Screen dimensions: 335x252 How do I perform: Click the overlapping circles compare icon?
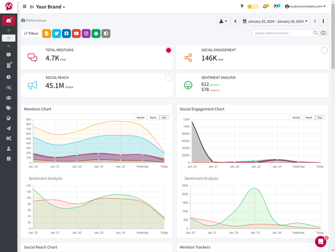tap(323, 33)
